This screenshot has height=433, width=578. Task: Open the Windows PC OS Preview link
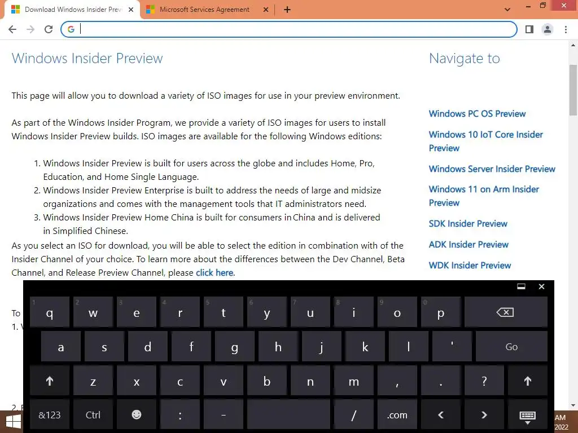pyautogui.click(x=477, y=114)
